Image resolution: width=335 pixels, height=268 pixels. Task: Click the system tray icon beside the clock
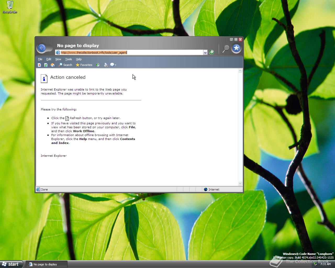click(316, 264)
